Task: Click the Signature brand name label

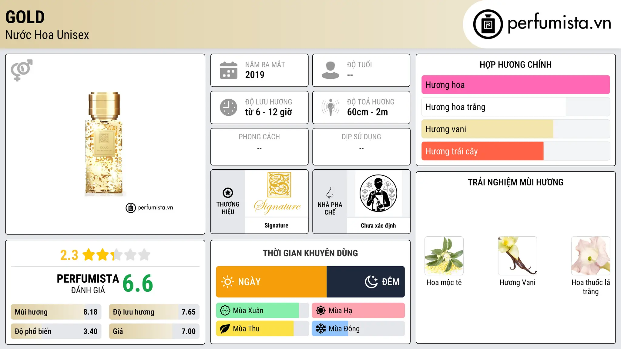Action: coord(276,225)
